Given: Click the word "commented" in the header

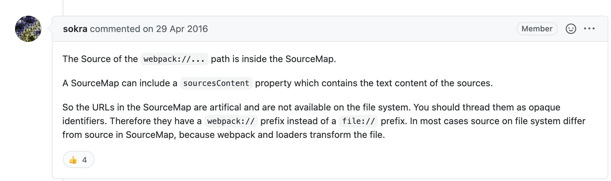Looking at the screenshot, I should [115, 29].
